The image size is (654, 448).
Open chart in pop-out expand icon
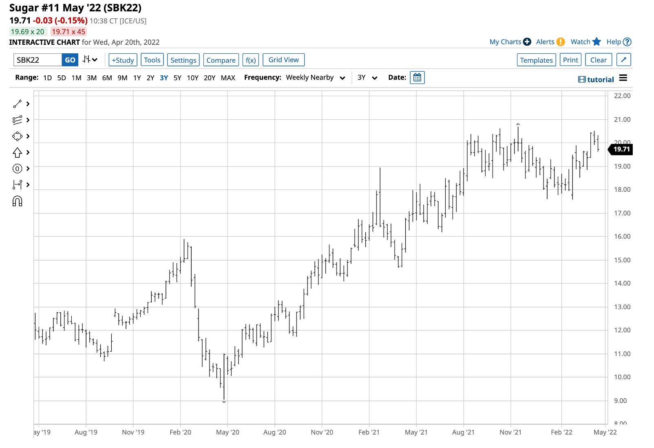coord(623,60)
